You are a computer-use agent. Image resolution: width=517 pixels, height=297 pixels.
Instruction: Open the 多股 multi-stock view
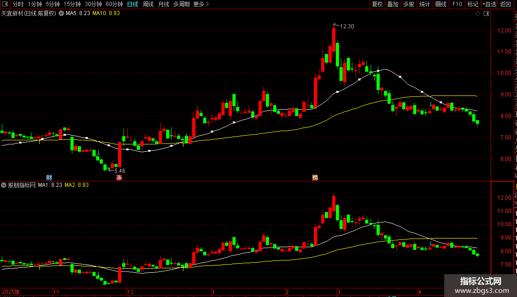click(409, 4)
